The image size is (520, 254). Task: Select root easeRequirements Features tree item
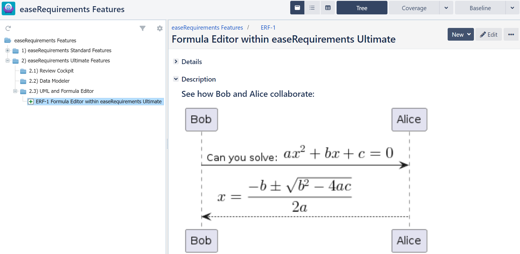coord(45,41)
